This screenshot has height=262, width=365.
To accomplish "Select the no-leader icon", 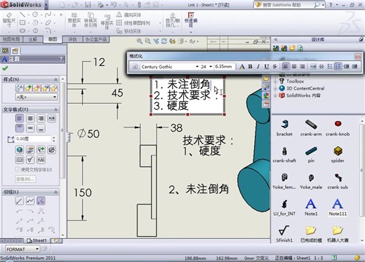I will (41, 201).
